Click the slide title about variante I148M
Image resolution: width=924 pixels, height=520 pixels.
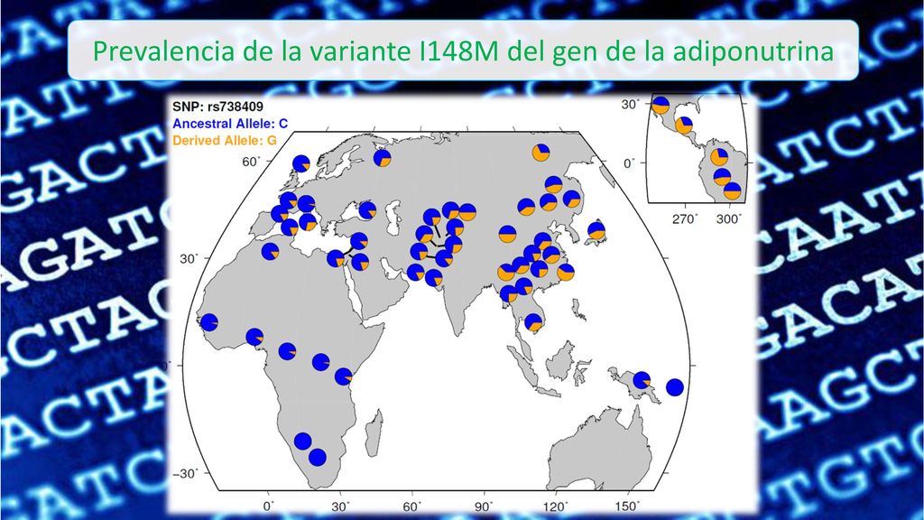(x=463, y=51)
